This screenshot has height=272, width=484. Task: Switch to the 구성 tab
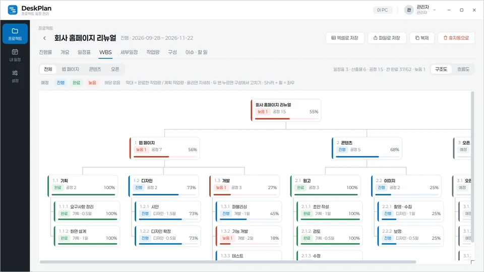click(x=172, y=52)
